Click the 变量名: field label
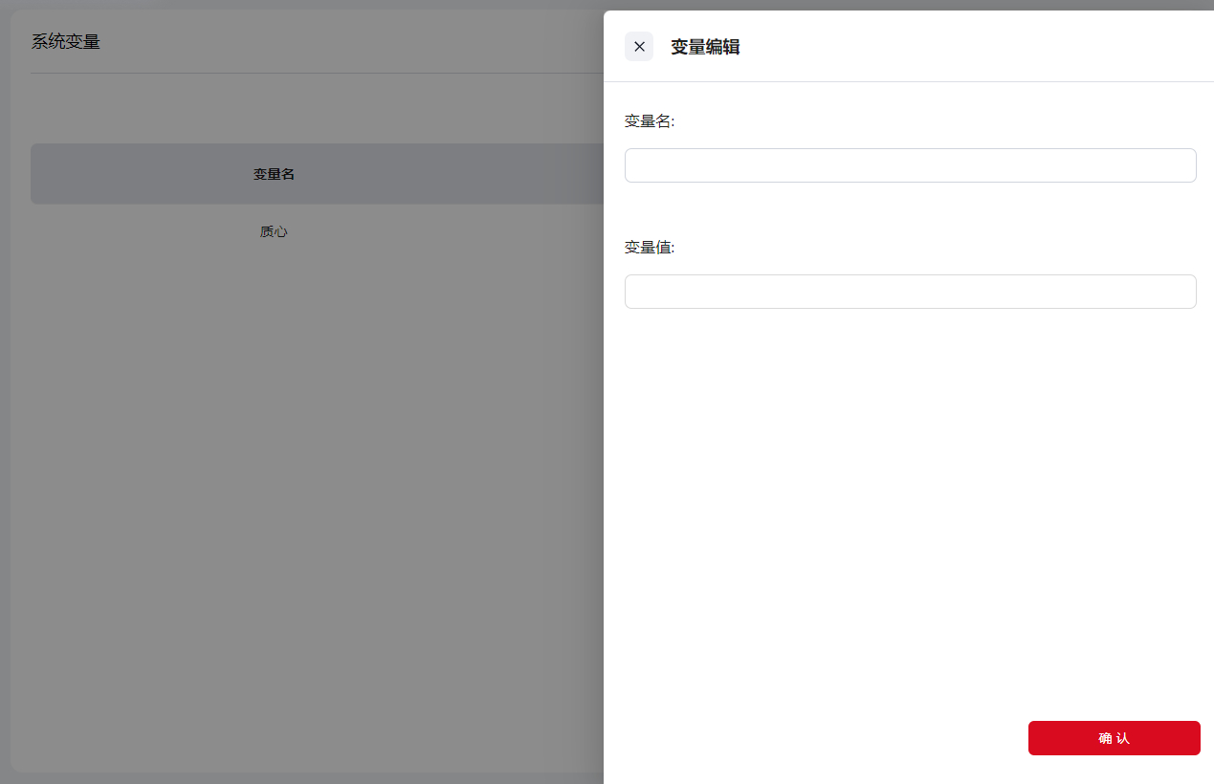This screenshot has height=784, width=1214. coord(650,121)
